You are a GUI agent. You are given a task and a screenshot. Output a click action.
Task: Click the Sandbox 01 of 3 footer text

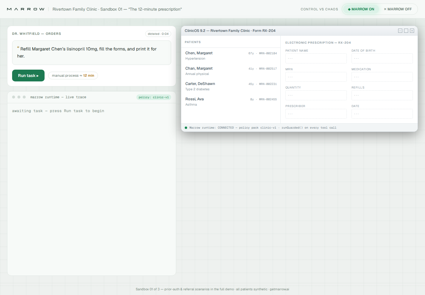[212, 289]
